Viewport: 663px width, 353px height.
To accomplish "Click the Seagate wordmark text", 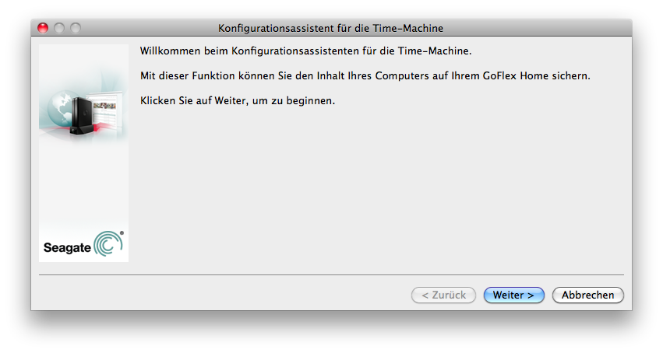I will [67, 247].
